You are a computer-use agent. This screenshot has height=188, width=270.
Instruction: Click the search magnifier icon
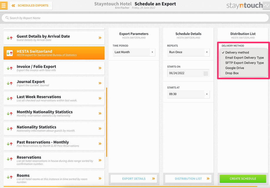pos(7,18)
